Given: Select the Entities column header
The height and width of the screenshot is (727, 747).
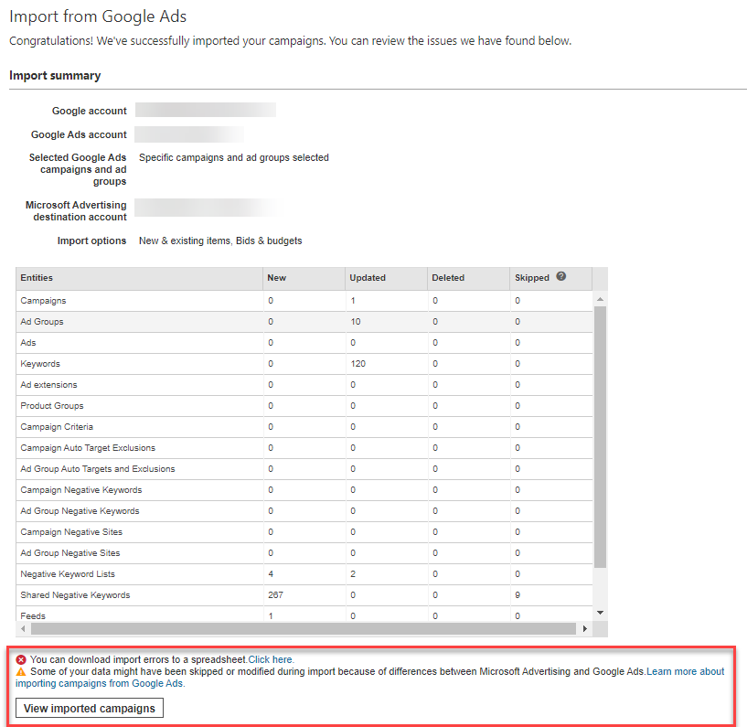Looking at the screenshot, I should click(37, 278).
